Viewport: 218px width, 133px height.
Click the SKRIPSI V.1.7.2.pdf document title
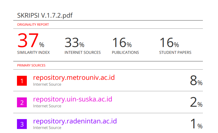tap(45, 15)
